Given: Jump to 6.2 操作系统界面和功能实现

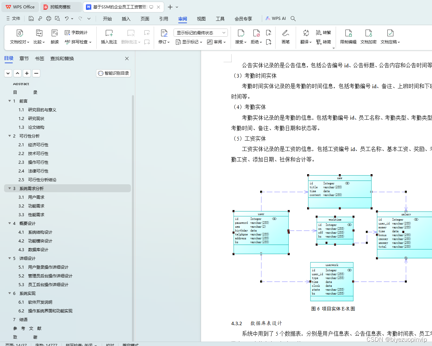Looking at the screenshot, I should (x=45, y=311).
